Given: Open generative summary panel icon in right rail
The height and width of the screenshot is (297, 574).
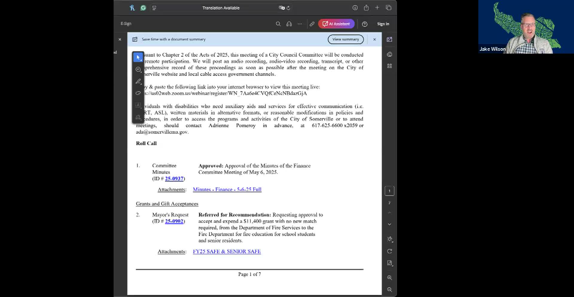Looking at the screenshot, I should tap(389, 39).
